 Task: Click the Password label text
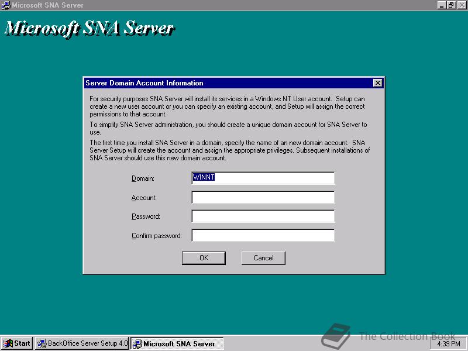pos(146,216)
